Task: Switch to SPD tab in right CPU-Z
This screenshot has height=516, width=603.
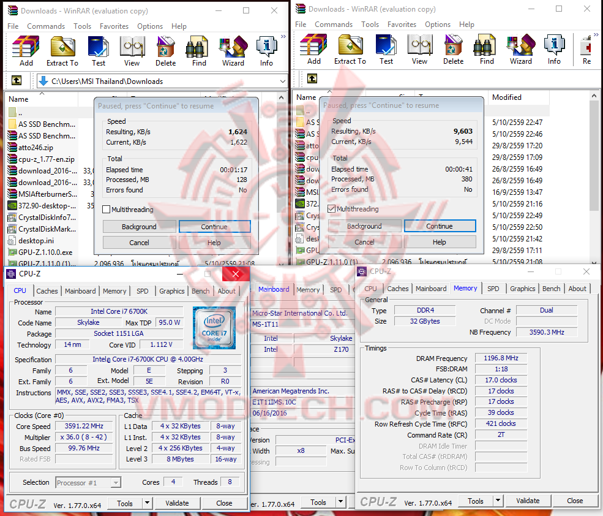Action: [493, 289]
